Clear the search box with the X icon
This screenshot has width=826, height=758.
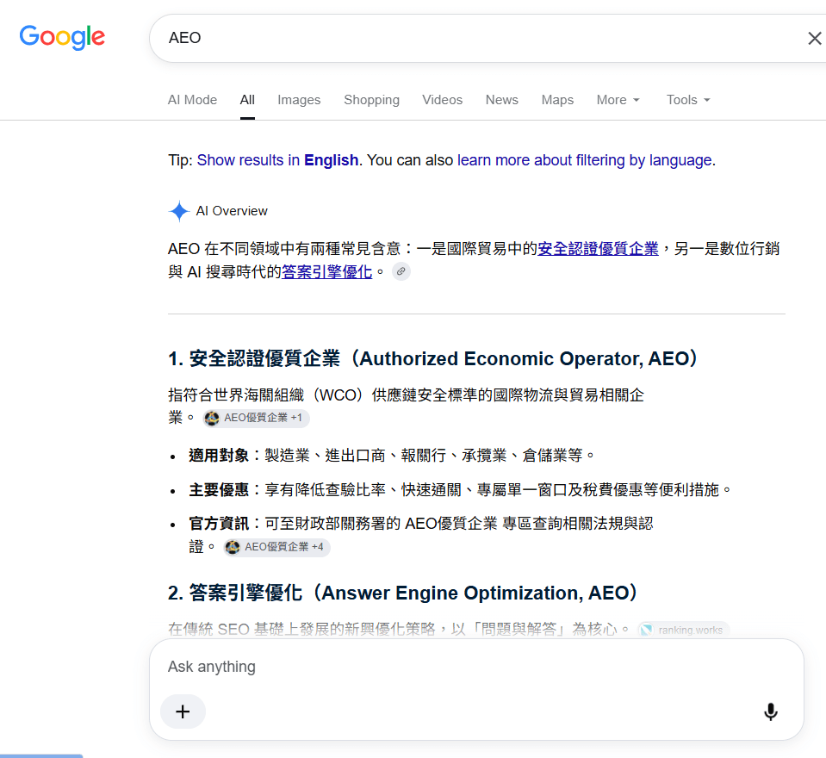pyautogui.click(x=815, y=38)
